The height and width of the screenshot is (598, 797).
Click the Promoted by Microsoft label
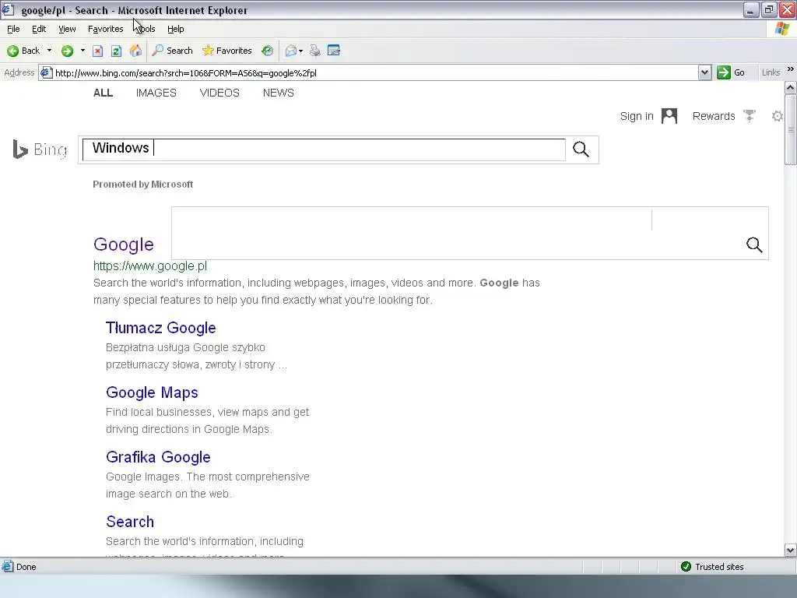[143, 184]
